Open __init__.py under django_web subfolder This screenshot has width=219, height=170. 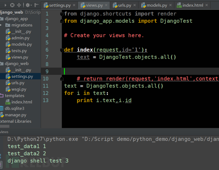[18, 70]
